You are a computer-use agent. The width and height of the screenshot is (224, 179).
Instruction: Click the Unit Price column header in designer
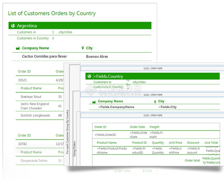tap(175, 143)
